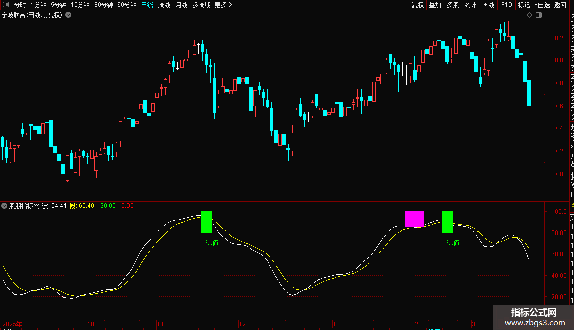Click the second 逃顶 label text

point(453,243)
